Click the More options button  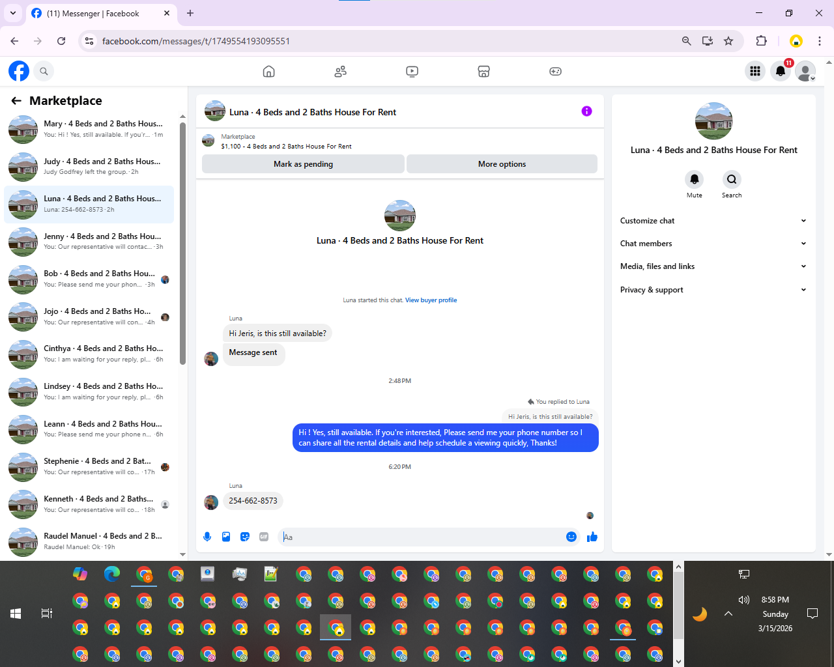(x=502, y=164)
